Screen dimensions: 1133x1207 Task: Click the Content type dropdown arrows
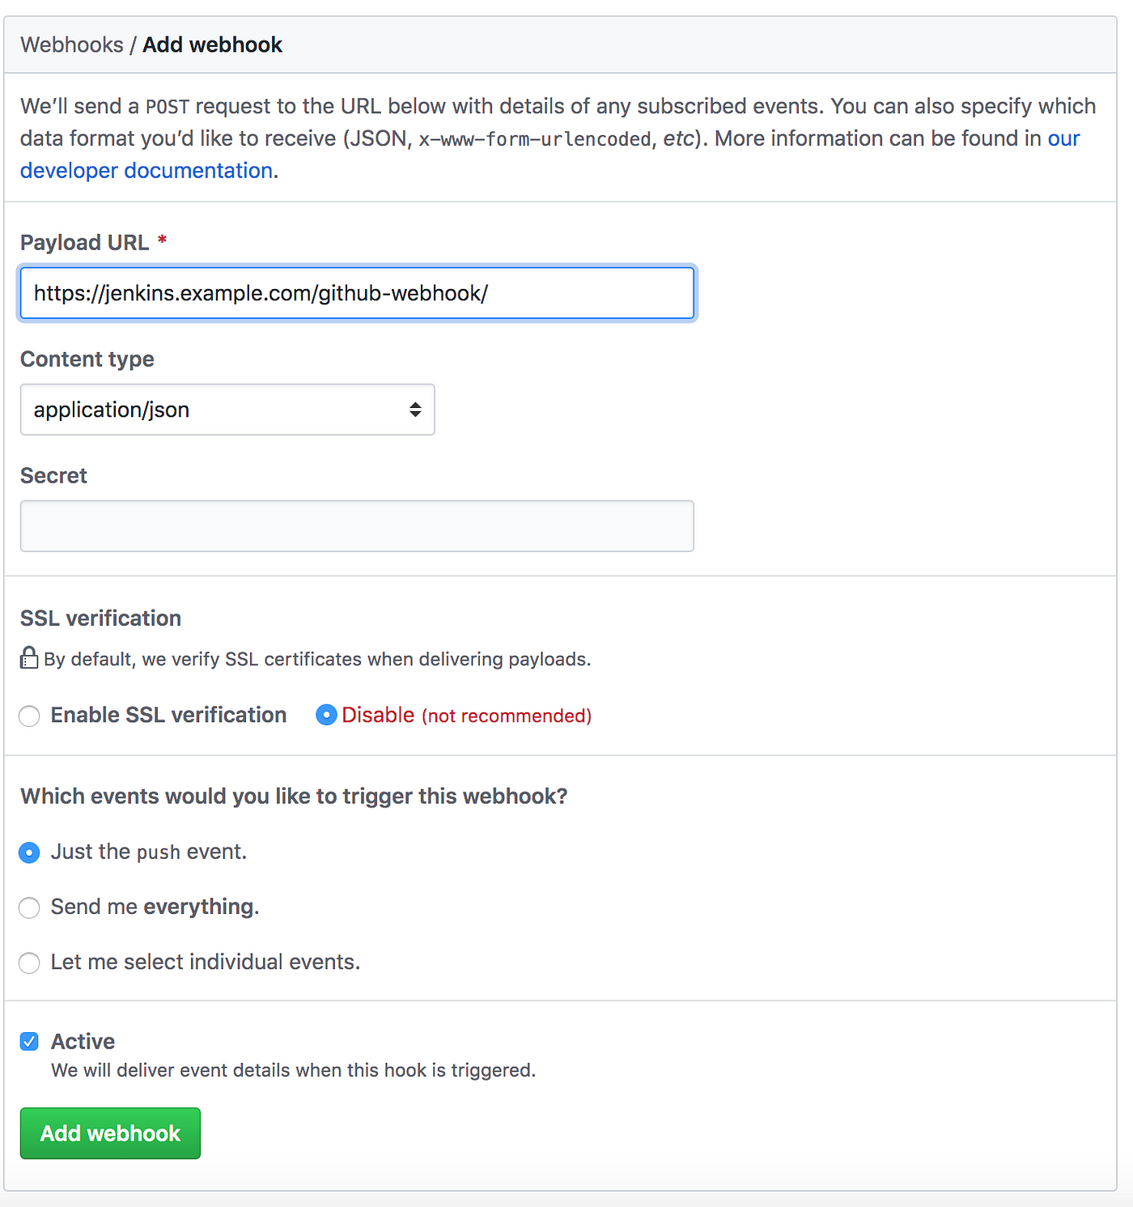[415, 410]
